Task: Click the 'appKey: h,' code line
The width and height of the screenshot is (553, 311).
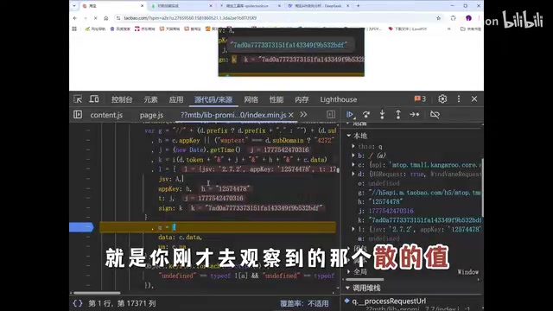Action: [x=175, y=189]
